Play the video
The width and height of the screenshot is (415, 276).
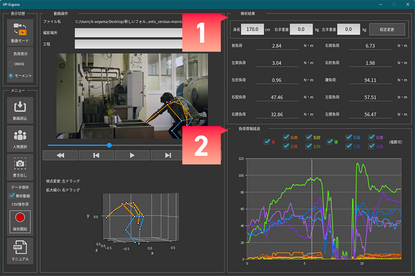pos(132,155)
